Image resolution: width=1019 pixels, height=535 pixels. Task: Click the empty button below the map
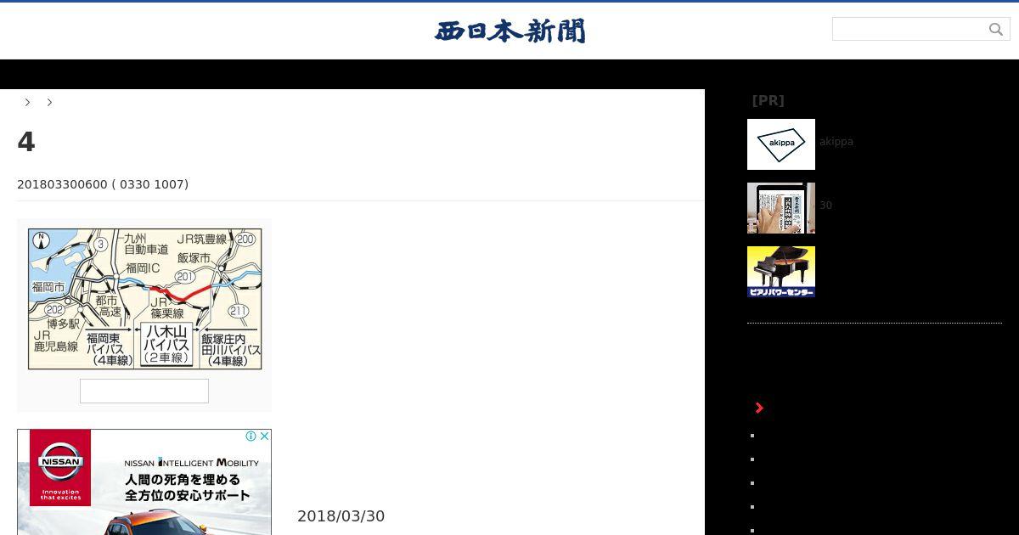[x=144, y=391]
